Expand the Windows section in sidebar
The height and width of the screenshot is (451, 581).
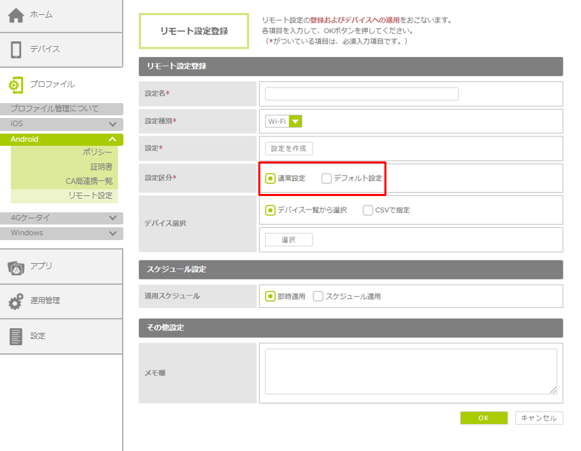[113, 233]
